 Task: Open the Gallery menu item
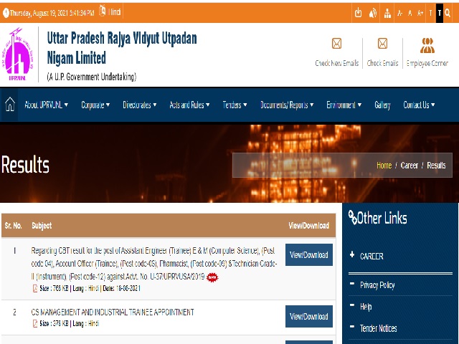click(382, 105)
